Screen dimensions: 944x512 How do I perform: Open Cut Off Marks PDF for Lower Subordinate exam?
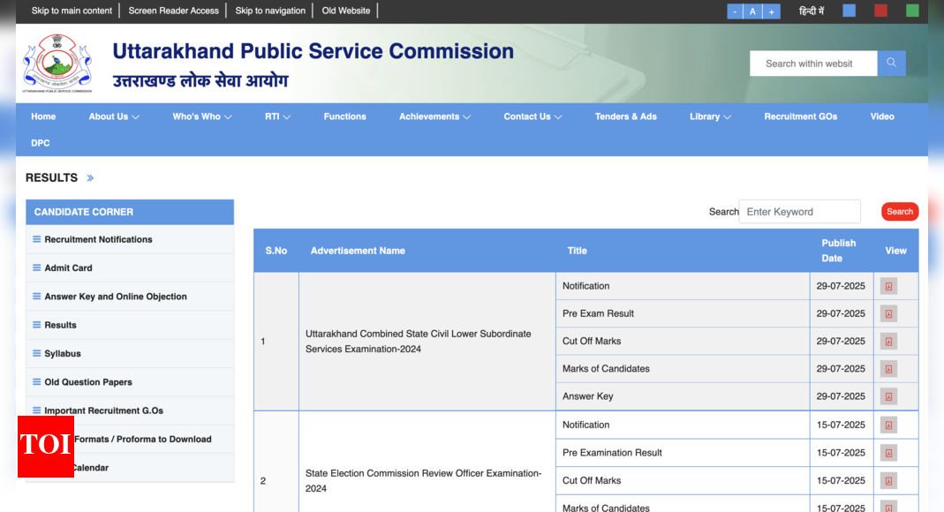(x=888, y=342)
